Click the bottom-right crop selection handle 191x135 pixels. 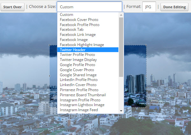coord(146,107)
